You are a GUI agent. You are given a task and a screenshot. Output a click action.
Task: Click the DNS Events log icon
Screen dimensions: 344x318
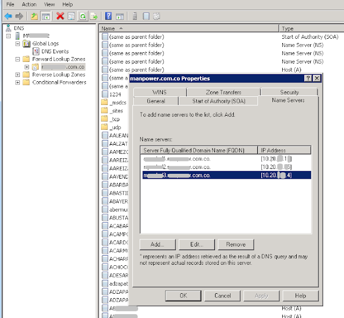pos(35,51)
